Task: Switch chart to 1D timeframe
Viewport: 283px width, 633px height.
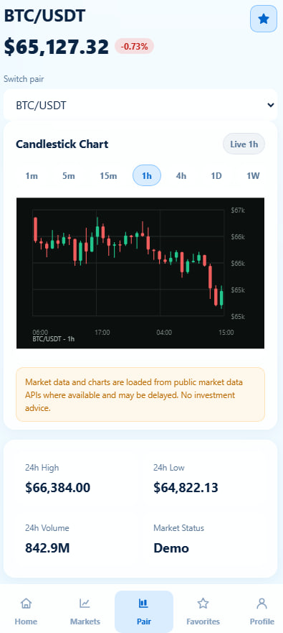Action: click(216, 175)
